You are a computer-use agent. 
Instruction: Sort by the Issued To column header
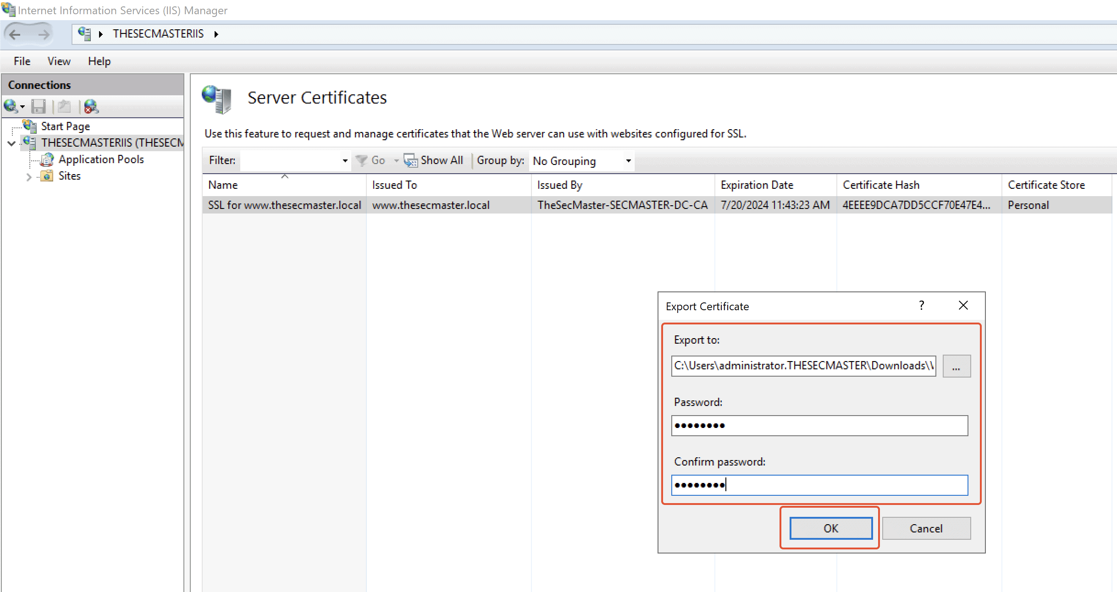pyautogui.click(x=449, y=185)
